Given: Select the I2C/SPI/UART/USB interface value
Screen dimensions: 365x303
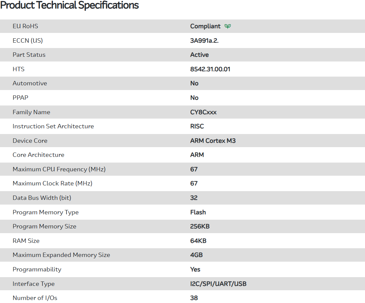Looking at the screenshot, I should [218, 284].
